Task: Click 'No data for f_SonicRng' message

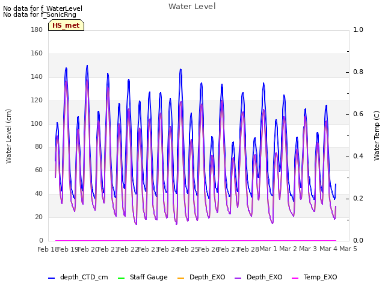Action: (x=40, y=14)
